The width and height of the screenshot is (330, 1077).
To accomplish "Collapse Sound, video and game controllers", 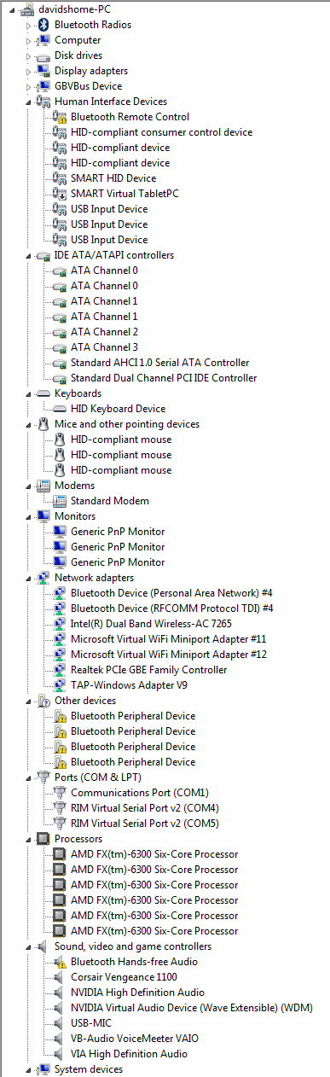I will point(29,946).
